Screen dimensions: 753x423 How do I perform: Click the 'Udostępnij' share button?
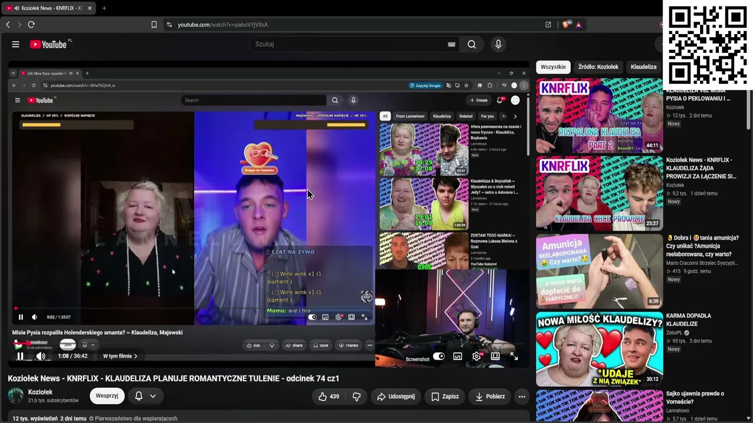(396, 397)
